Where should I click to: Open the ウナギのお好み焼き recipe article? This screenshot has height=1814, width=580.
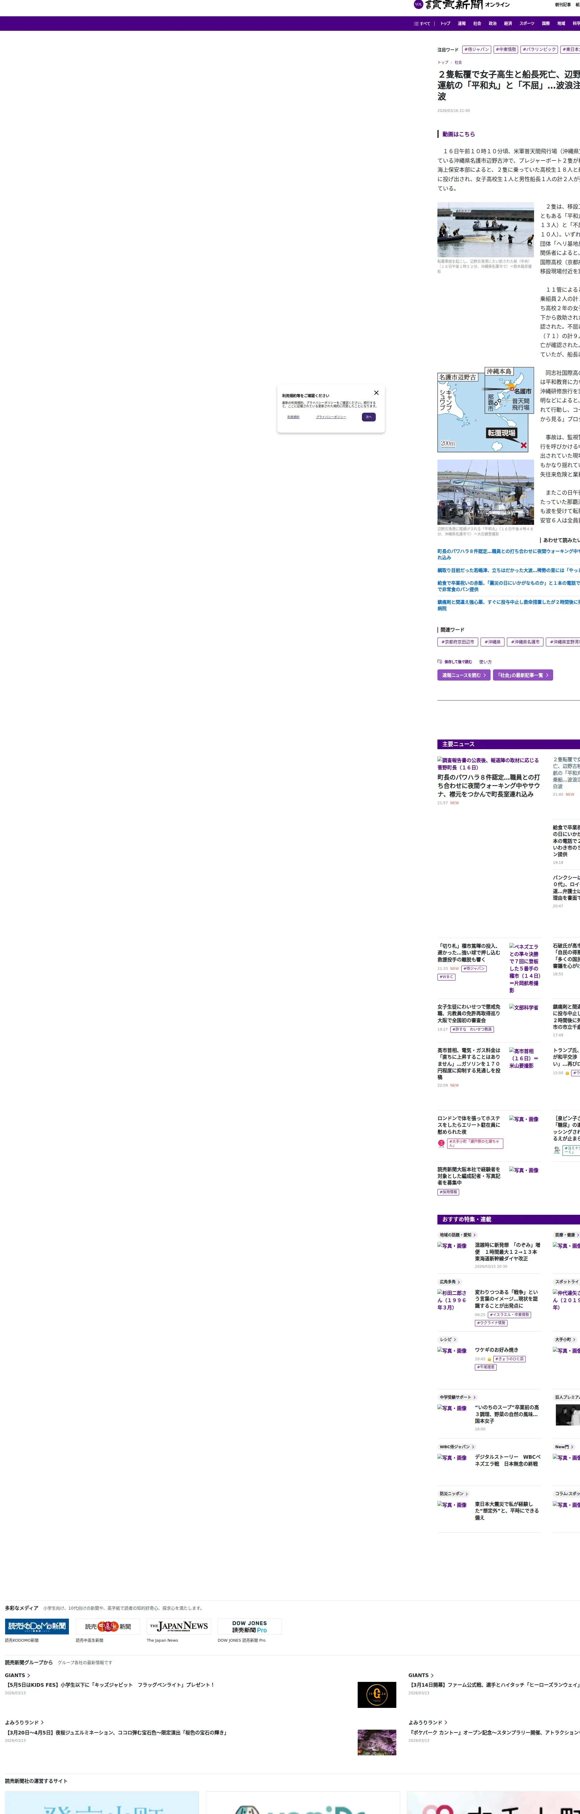[x=496, y=1350]
